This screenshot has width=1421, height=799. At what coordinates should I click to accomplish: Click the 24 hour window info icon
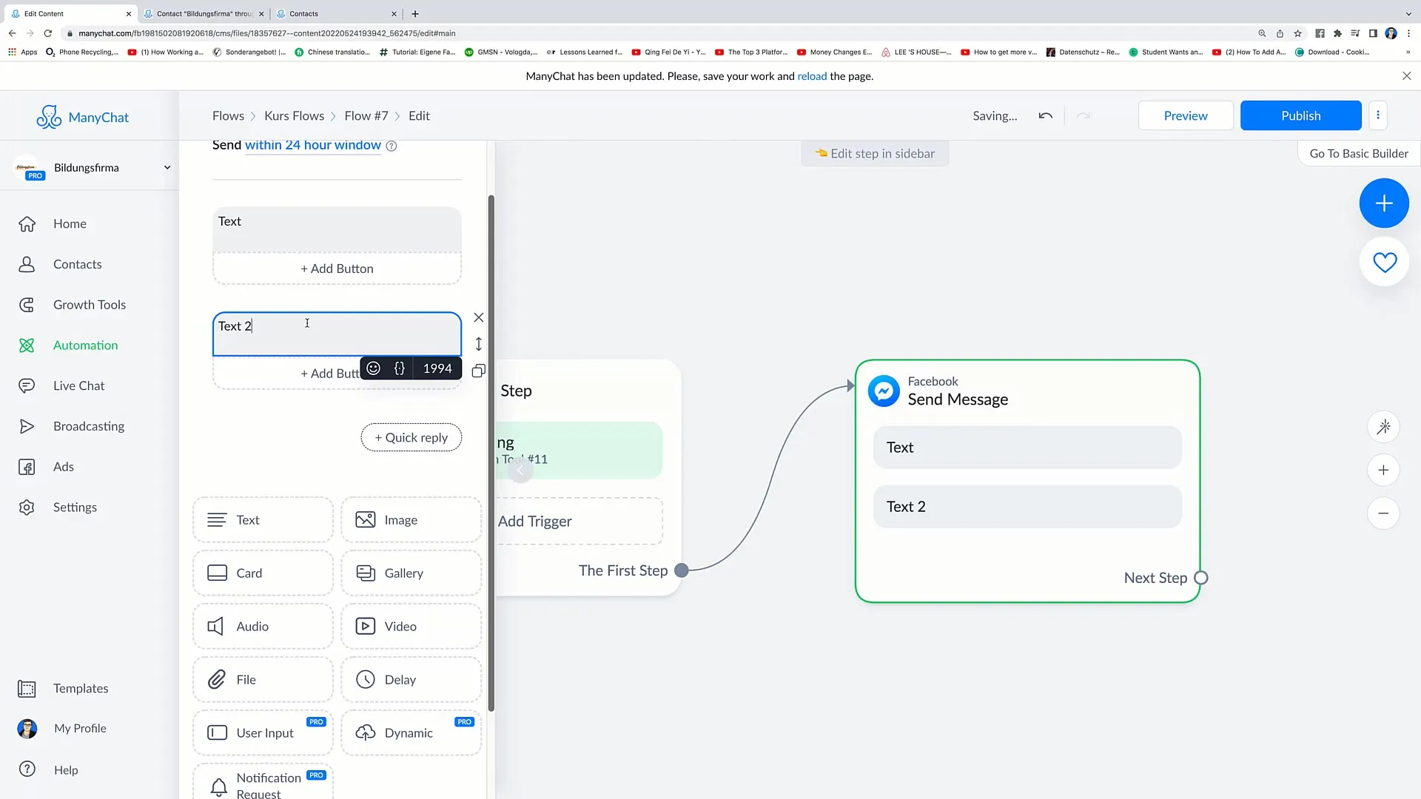(392, 146)
